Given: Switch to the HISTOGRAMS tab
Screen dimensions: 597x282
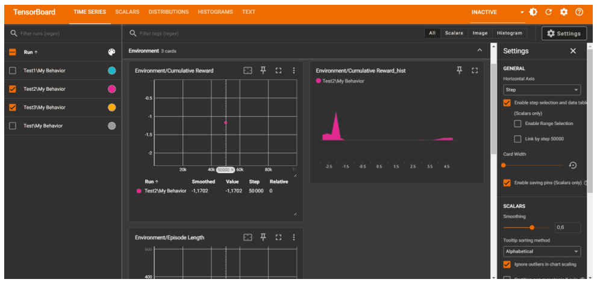Looking at the screenshot, I should coord(215,12).
